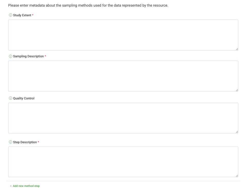Click the resize grip of Study Extent field
Screen dimensions: 247x194
[x=237, y=49]
